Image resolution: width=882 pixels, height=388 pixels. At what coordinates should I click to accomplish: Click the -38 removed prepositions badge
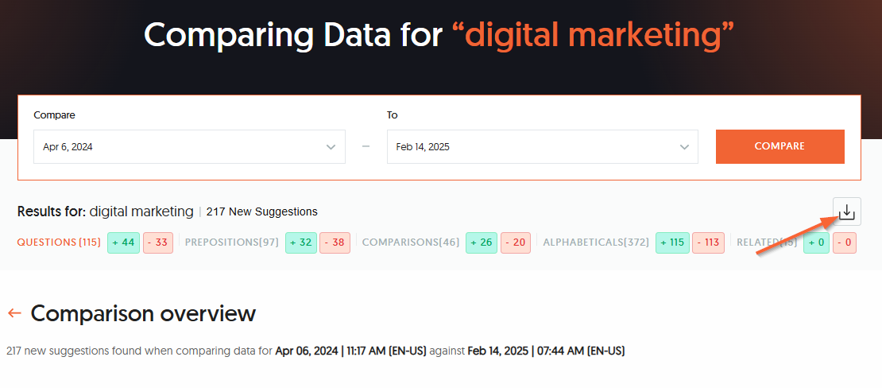335,242
